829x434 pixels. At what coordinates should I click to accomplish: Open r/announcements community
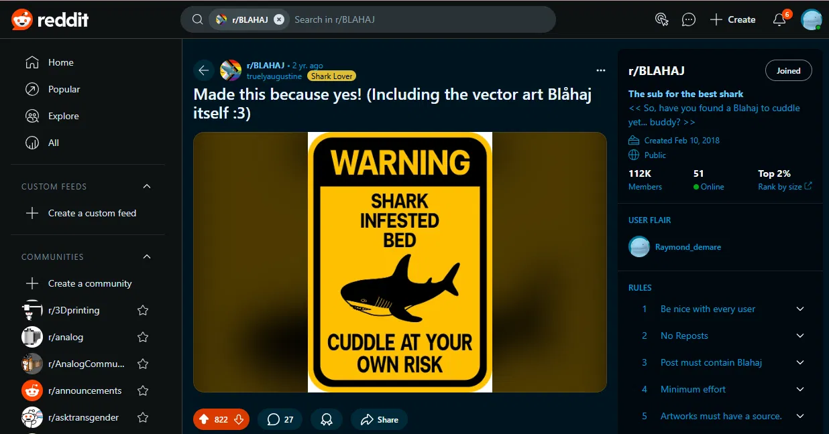85,390
